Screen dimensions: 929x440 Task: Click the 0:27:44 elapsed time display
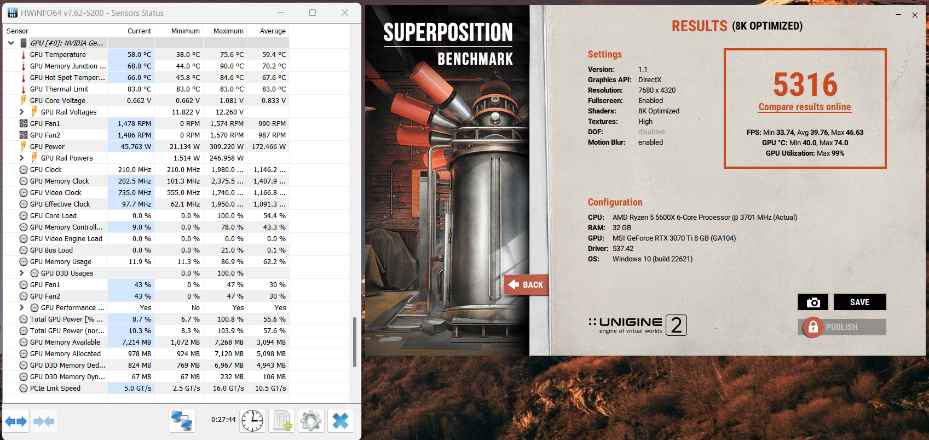[x=223, y=420]
